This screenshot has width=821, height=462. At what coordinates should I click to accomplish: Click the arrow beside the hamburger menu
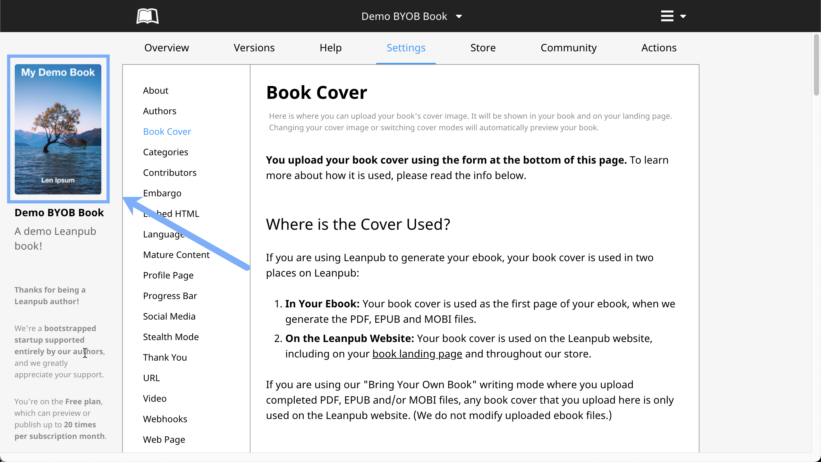coord(683,16)
